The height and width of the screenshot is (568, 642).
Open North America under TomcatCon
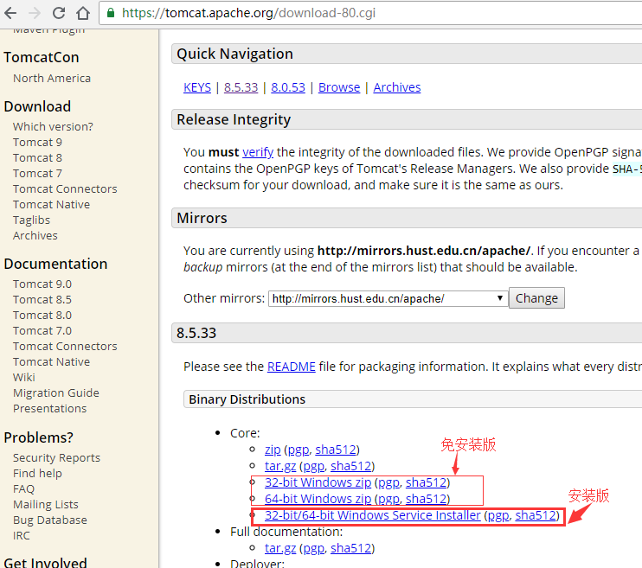(x=52, y=78)
